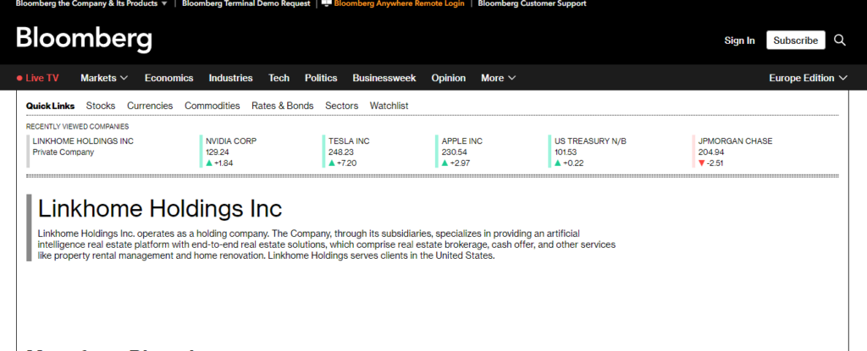This screenshot has width=867, height=351.
Task: Expand the Markets dropdown menu
Action: click(x=104, y=78)
